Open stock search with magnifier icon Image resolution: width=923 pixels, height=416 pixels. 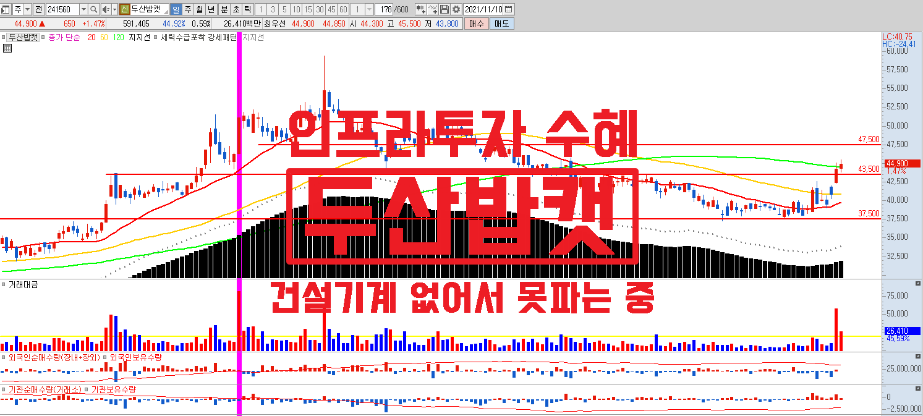tap(94, 9)
